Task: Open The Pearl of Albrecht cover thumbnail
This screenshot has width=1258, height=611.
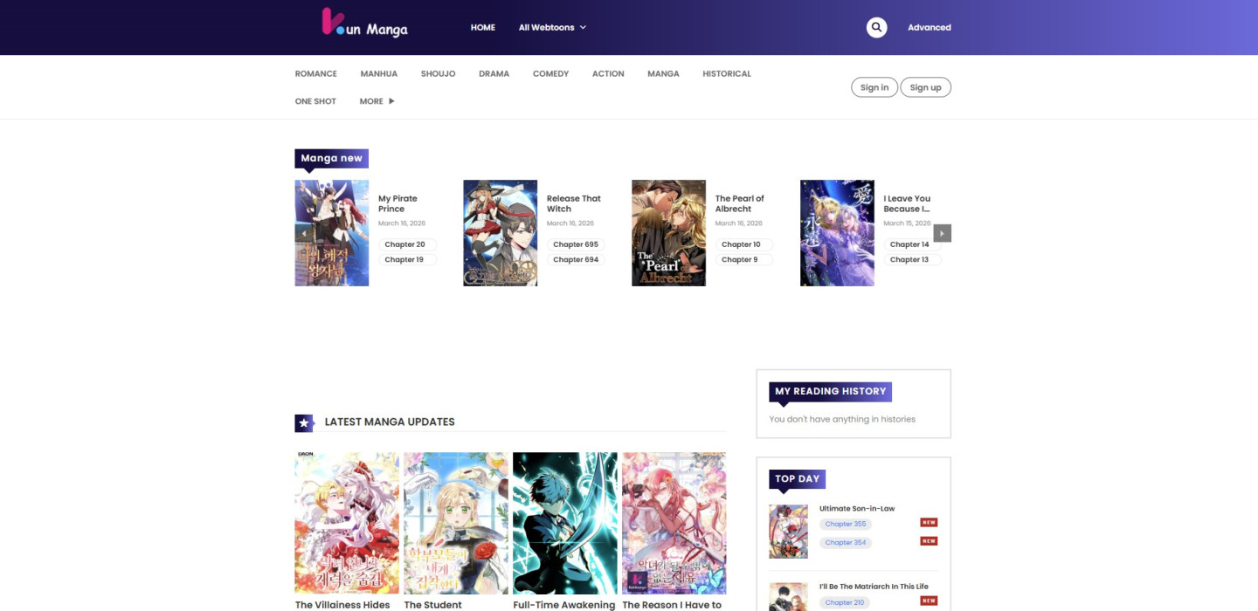Action: pos(668,233)
